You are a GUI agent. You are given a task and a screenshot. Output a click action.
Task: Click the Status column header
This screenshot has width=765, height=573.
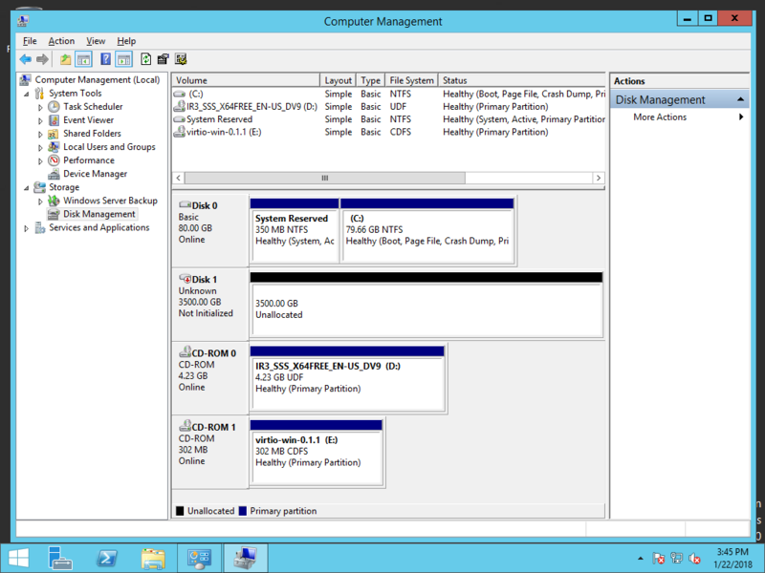521,80
